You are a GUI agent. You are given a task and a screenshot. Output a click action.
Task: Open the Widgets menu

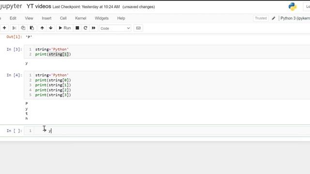tap(102, 18)
